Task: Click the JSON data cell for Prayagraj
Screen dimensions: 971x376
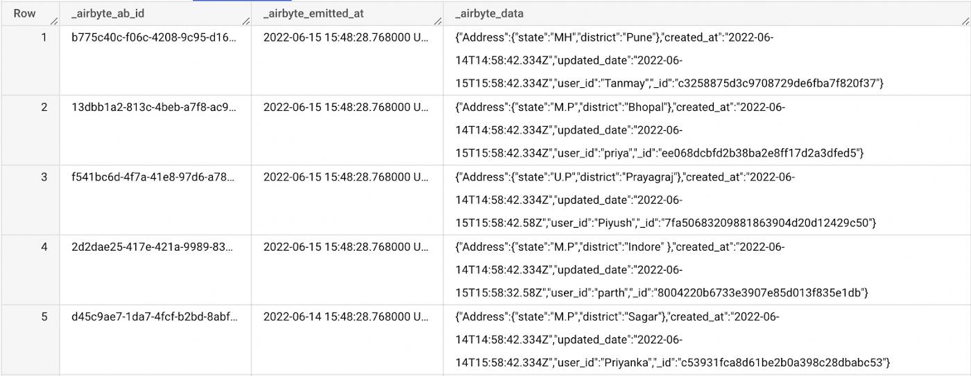Action: 665,199
